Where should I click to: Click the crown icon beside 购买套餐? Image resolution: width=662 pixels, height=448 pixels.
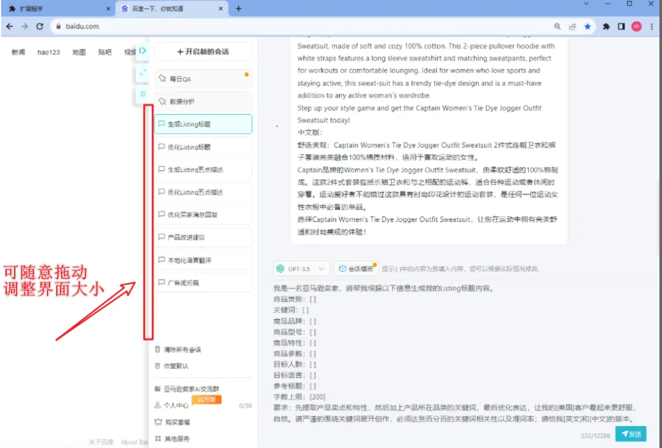tap(158, 421)
